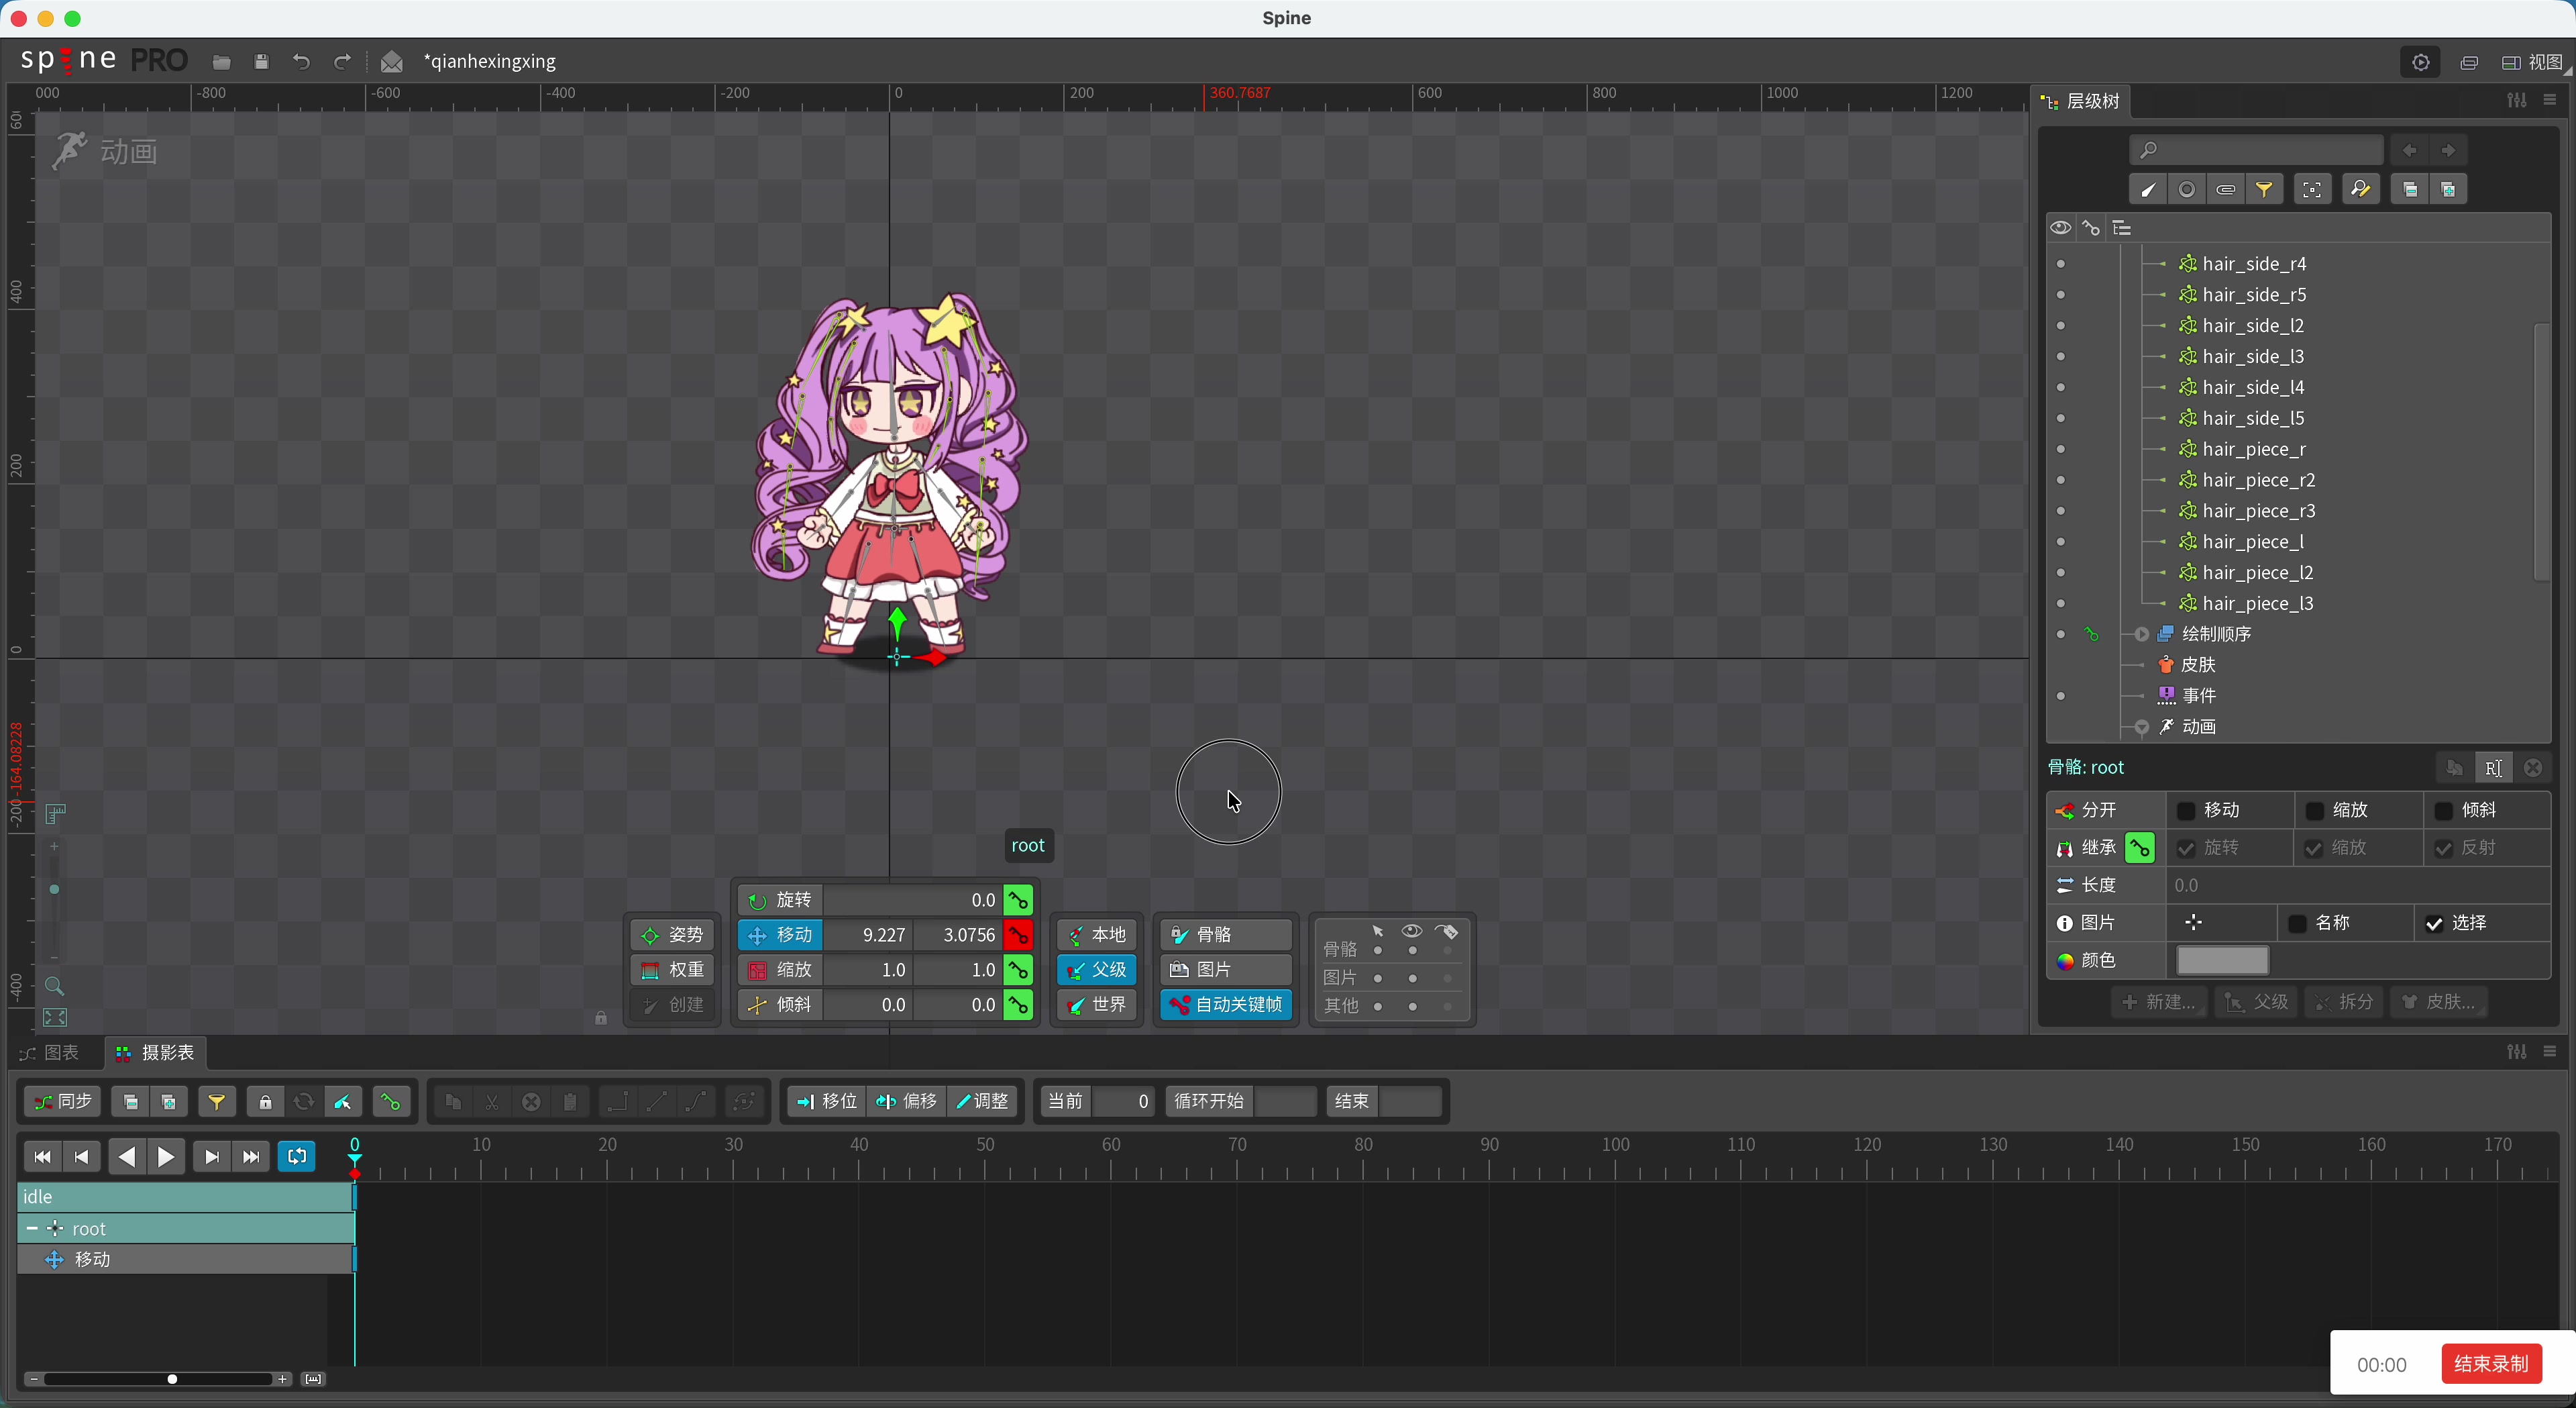
Task: Toggle the 名称 checkbox
Action: 2297,923
